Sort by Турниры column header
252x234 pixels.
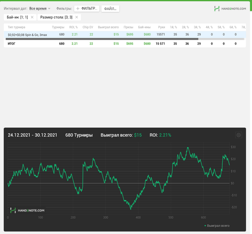tap(58, 27)
